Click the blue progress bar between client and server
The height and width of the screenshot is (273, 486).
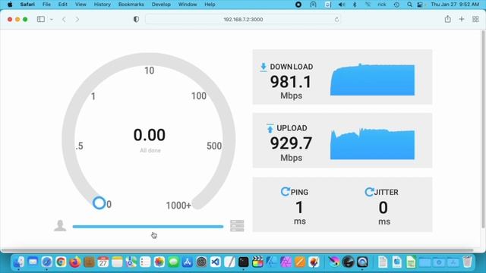(x=148, y=227)
